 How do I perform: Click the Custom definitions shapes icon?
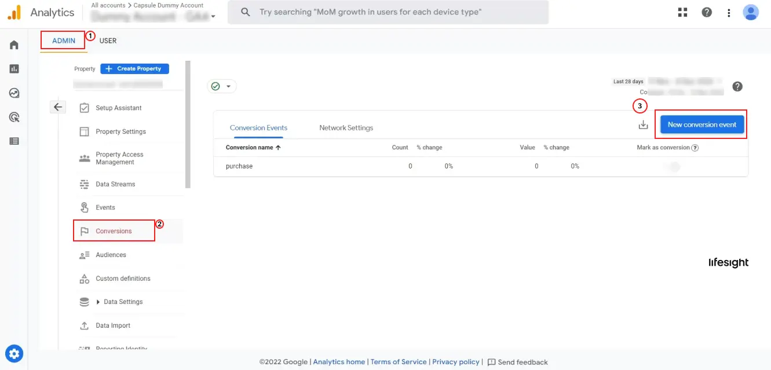pyautogui.click(x=85, y=279)
